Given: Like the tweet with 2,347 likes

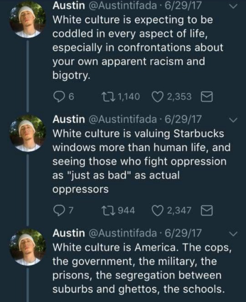Looking at the screenshot, I should pos(157,210).
